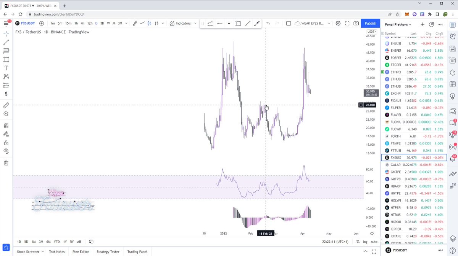Expand the indicator templates dropdown arrow
Viewport: 458px width, 256px height.
tap(196, 24)
